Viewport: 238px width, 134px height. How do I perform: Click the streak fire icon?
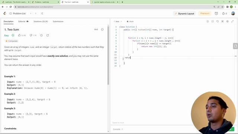223,13
